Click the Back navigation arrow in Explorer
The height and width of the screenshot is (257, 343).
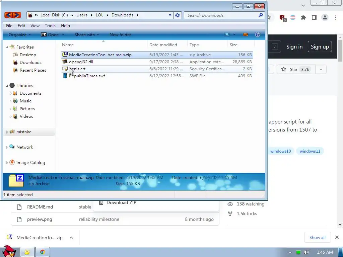click(8, 15)
